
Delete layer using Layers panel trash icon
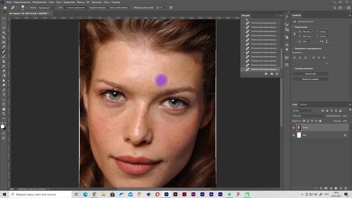346,188
